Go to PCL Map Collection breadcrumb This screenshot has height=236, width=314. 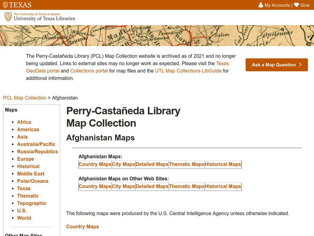pyautogui.click(x=24, y=98)
